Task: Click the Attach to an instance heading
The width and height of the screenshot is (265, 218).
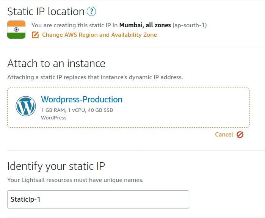Action: tap(56, 63)
